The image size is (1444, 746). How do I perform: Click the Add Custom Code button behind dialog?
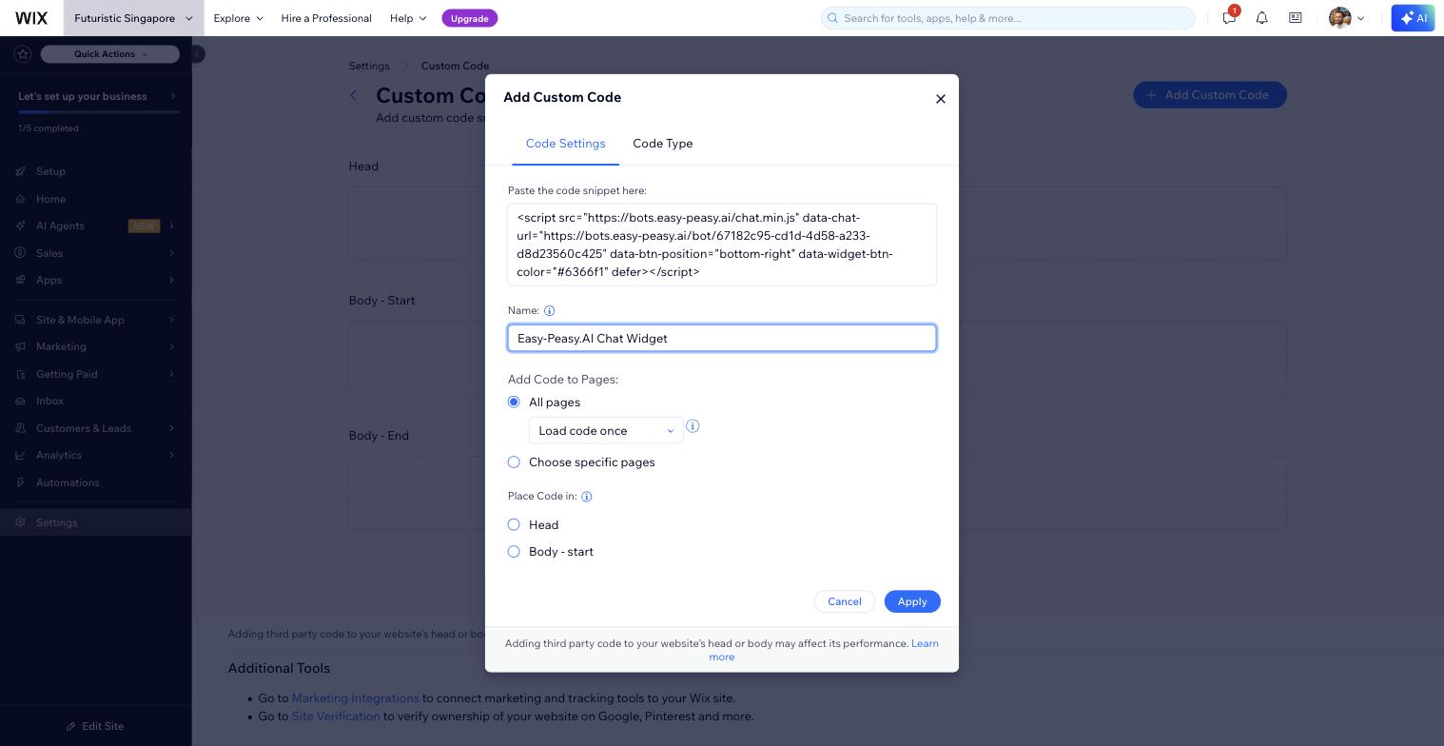click(1209, 95)
